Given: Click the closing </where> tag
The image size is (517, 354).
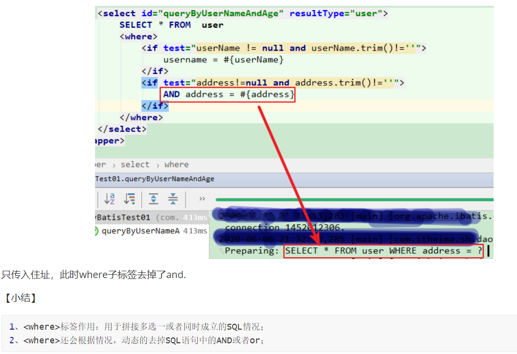Looking at the screenshot, I should (x=141, y=117).
